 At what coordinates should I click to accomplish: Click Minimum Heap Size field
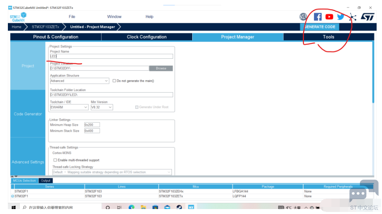92,125
